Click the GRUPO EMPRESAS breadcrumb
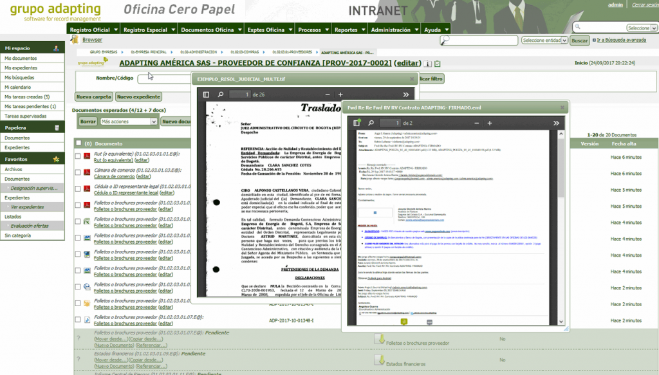 [x=104, y=52]
